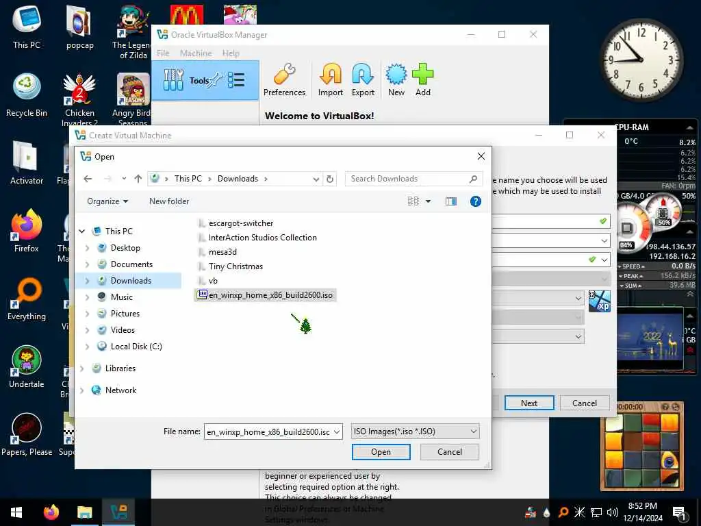Open the Recycle Bin desktop icon
This screenshot has width=701, height=526.
(x=27, y=95)
